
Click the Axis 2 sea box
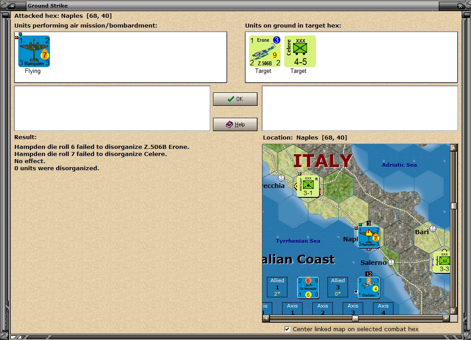tap(323, 308)
